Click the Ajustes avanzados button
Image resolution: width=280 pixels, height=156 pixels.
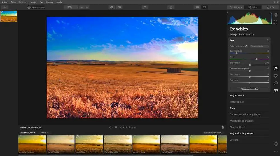[x=249, y=89]
